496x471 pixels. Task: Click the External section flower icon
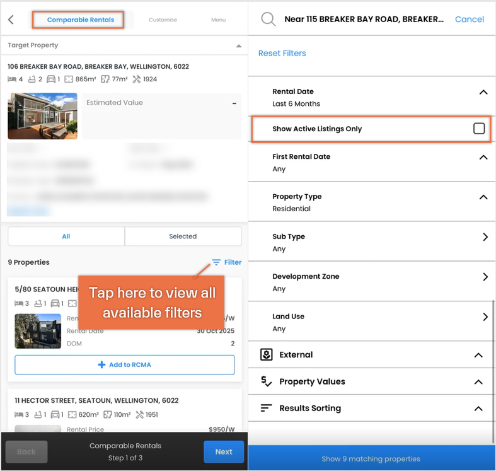coord(267,354)
